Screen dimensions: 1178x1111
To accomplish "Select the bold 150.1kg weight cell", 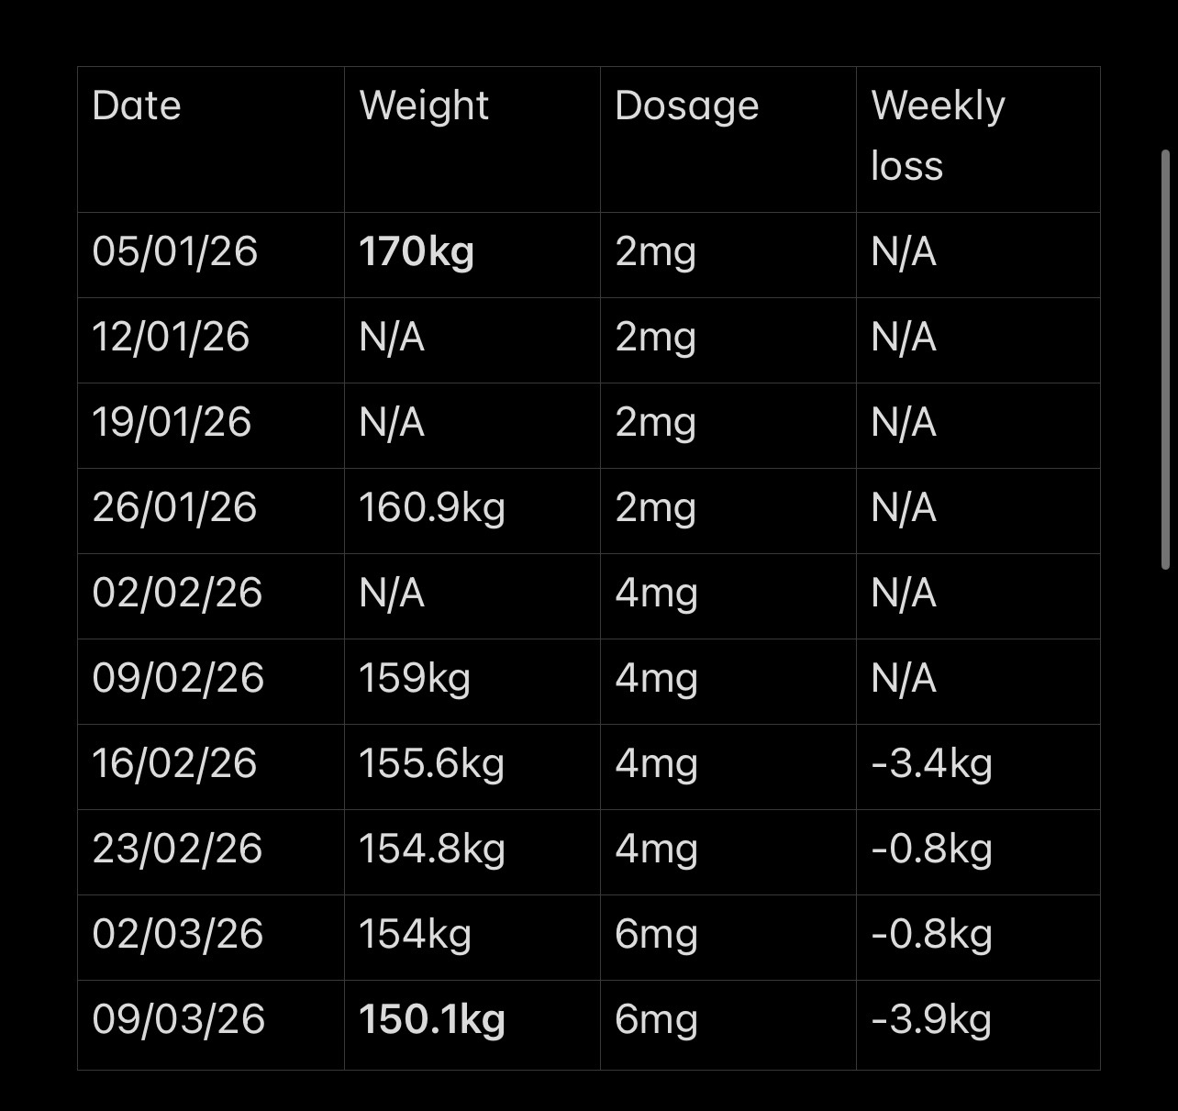I will 431,1020.
